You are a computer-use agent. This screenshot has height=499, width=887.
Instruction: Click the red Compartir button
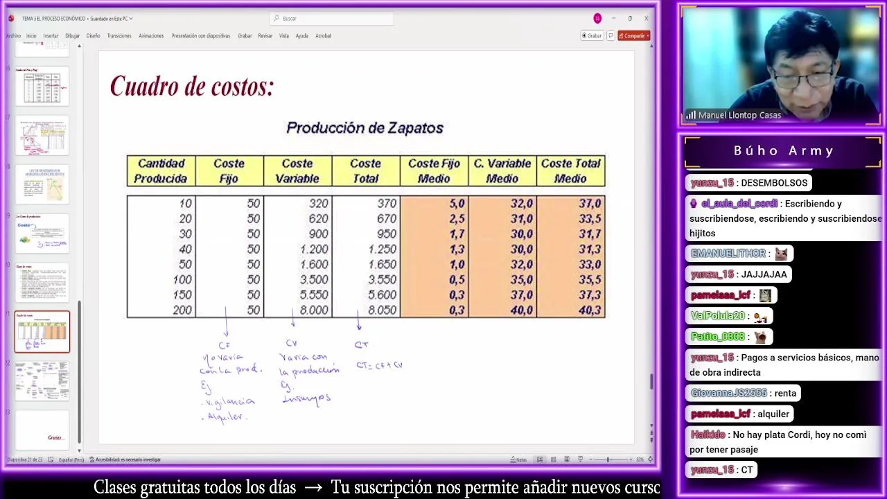click(x=634, y=36)
